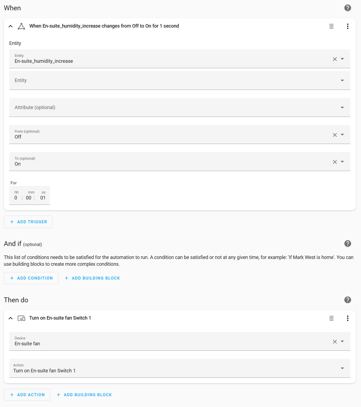The image size is (361, 407).
Task: Open help for the When section
Action: coord(347,8)
